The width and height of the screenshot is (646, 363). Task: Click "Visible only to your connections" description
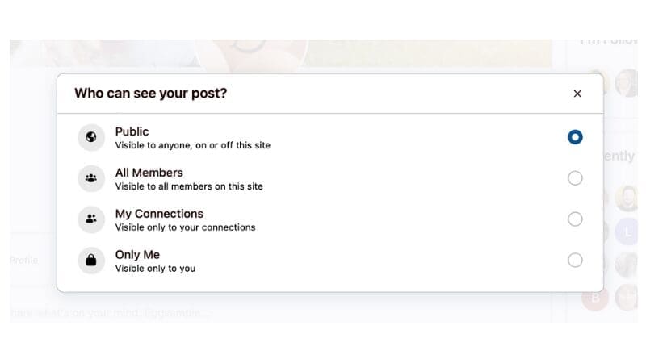click(185, 227)
